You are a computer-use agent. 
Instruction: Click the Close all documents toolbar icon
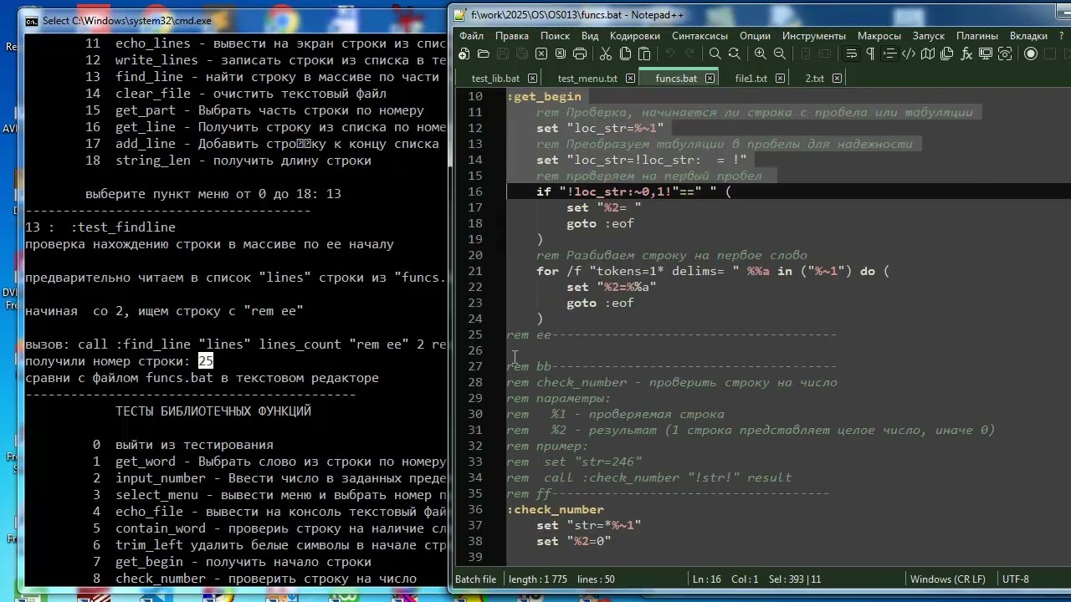(560, 54)
